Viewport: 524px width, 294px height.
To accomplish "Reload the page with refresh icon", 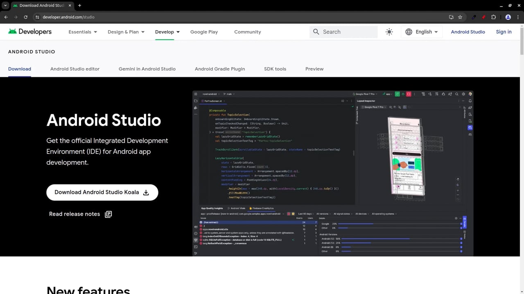I will pyautogui.click(x=26, y=17).
